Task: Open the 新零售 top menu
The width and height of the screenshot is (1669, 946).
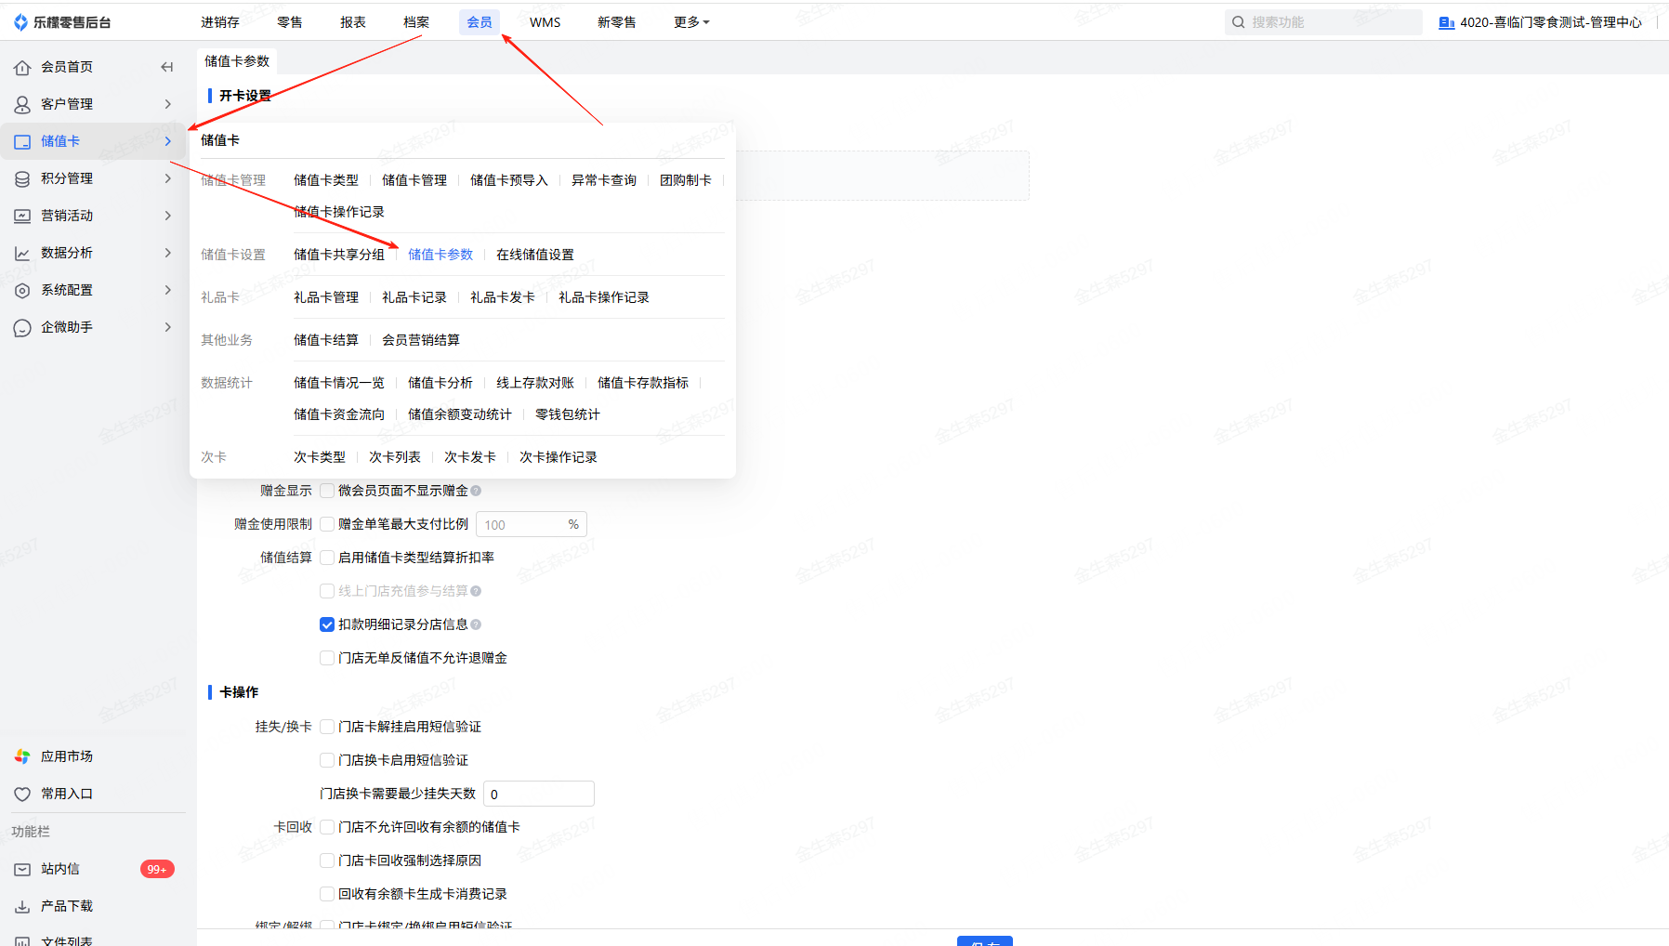Action: point(617,22)
